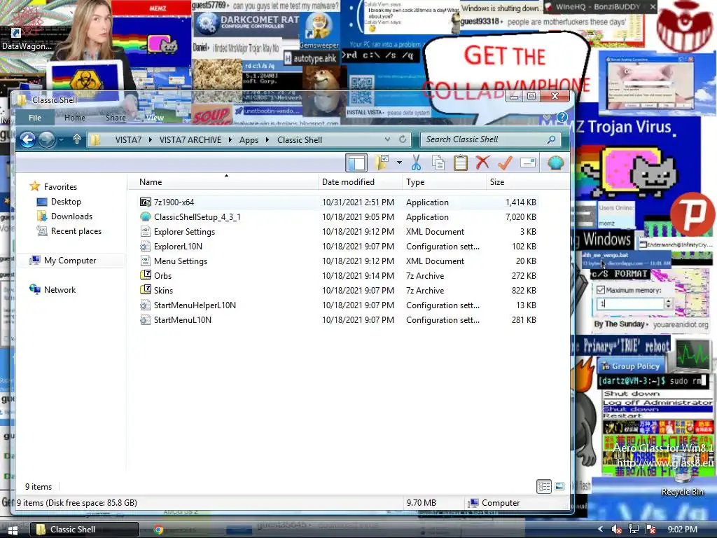Open the View ribbon tab

tap(155, 118)
